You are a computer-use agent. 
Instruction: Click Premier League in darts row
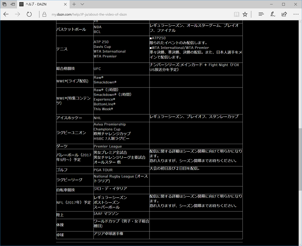point(108,146)
